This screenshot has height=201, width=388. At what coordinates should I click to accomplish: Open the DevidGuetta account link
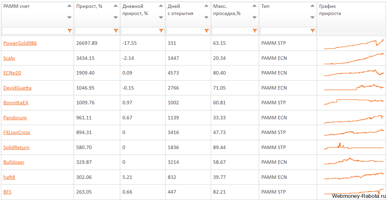click(17, 88)
